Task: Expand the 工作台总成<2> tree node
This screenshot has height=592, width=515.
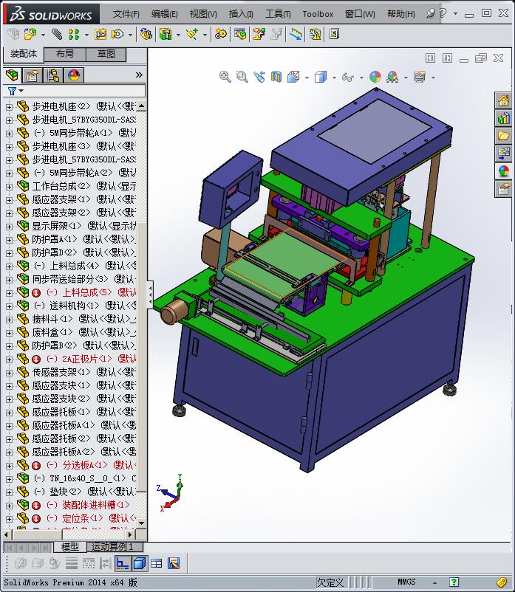Action: 9,187
